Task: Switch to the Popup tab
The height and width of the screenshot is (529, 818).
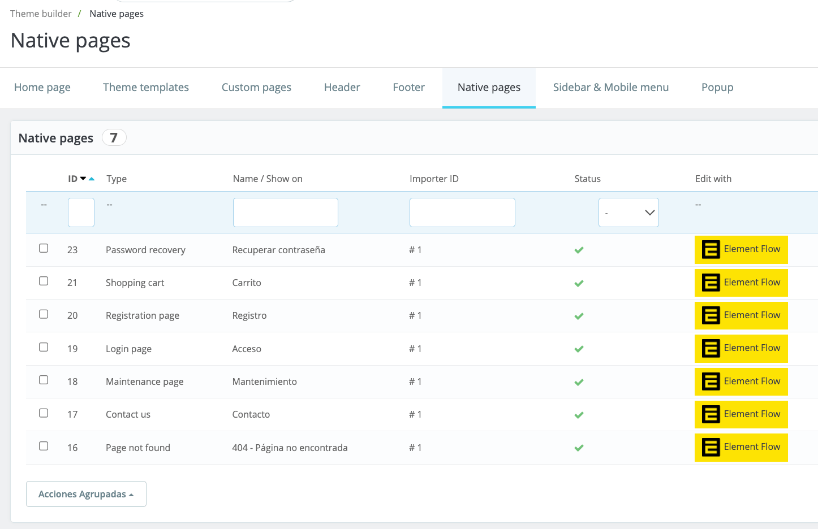Action: [x=717, y=88]
